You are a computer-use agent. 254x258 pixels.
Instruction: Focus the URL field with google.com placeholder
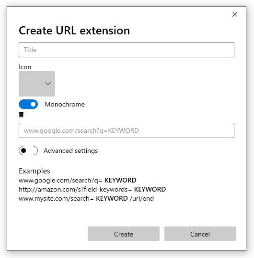(x=127, y=130)
